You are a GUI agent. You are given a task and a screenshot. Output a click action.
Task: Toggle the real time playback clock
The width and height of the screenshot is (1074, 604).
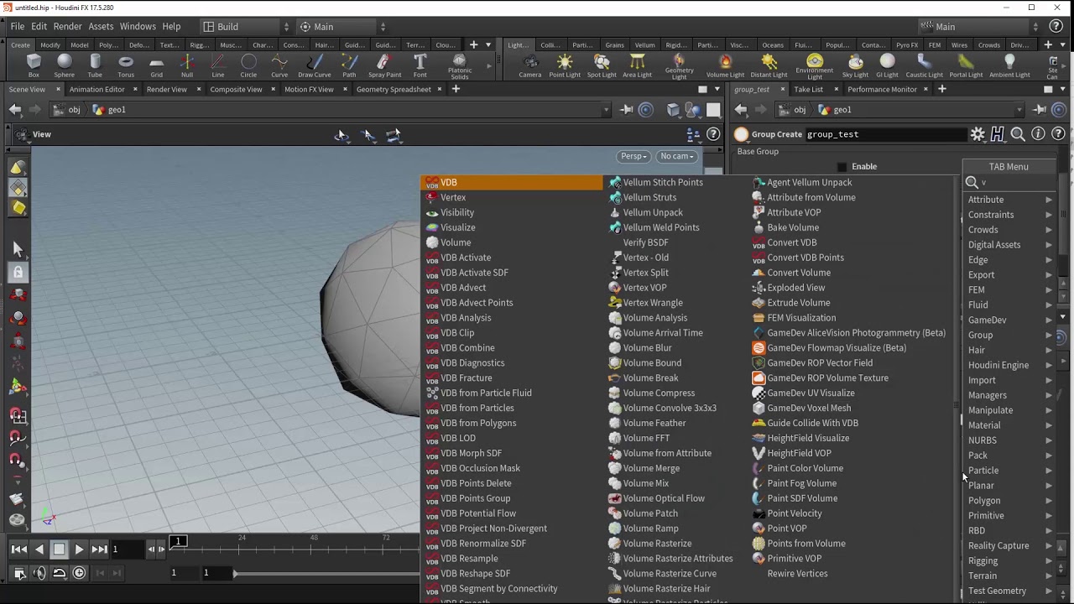point(79,573)
